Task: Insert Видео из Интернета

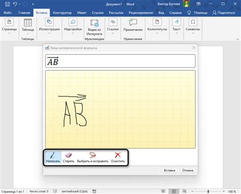Action: pyautogui.click(x=95, y=27)
